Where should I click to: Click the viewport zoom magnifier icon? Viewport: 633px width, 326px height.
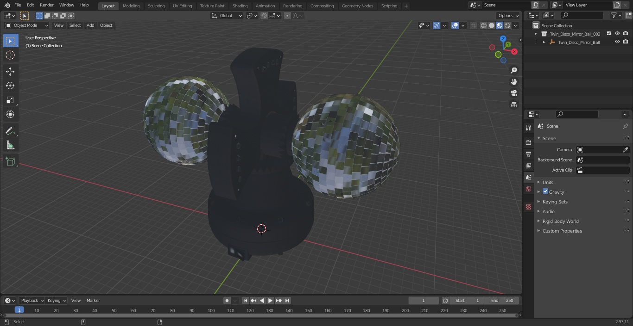[x=513, y=70]
